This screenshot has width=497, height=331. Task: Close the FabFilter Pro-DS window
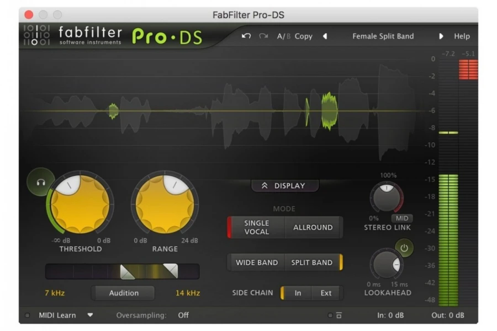(x=29, y=14)
